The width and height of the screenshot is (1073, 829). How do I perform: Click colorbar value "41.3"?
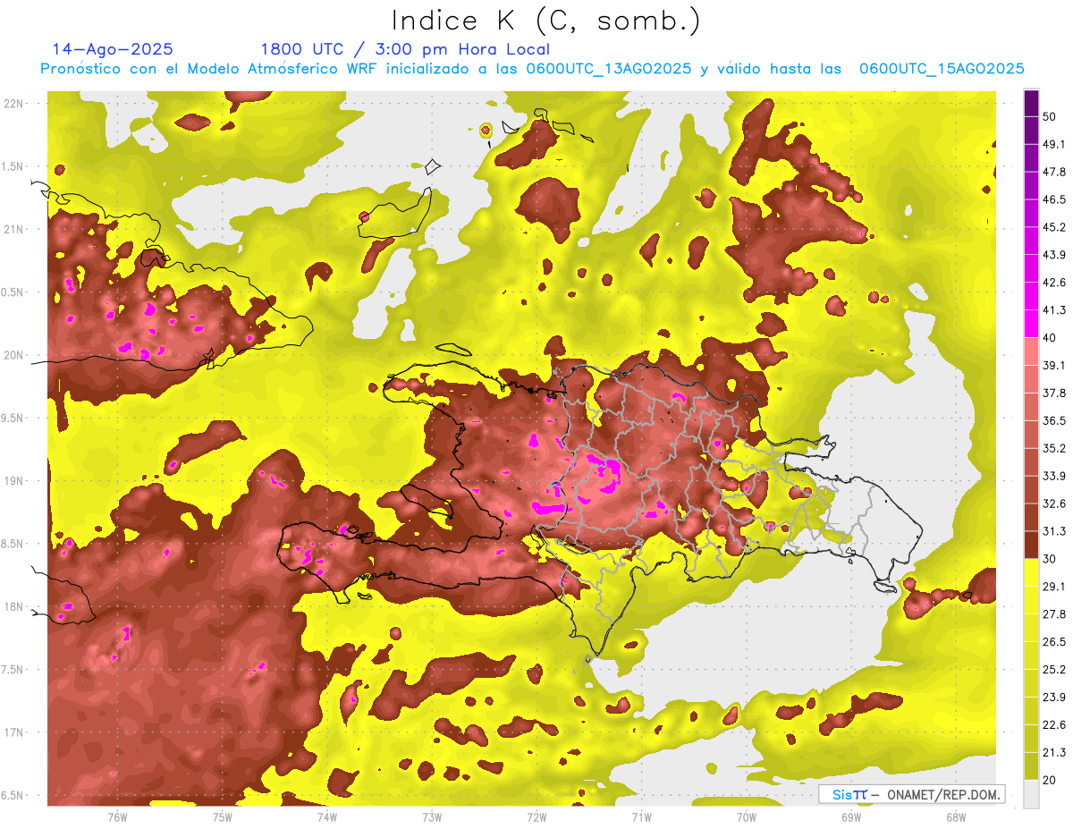(1053, 310)
